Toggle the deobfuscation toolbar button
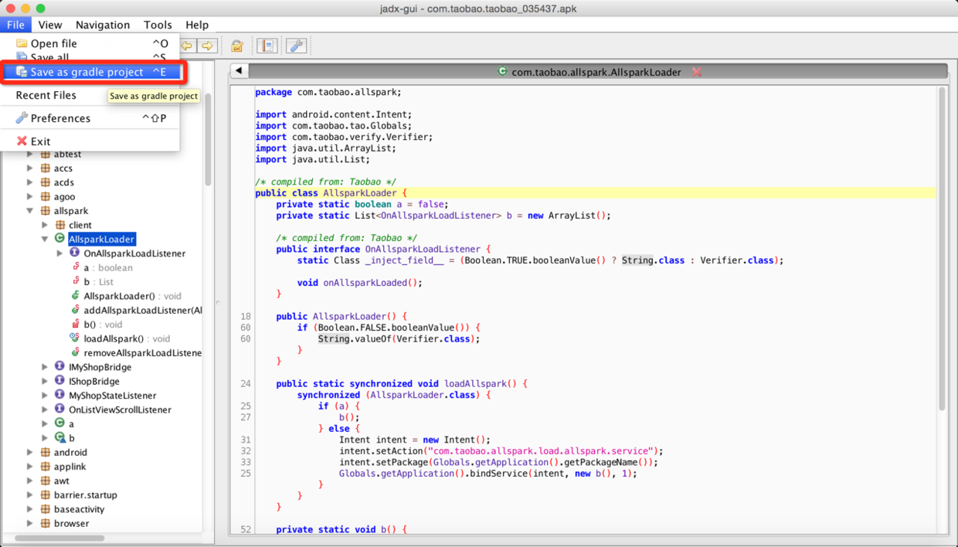Image resolution: width=958 pixels, height=547 pixels. tap(237, 46)
